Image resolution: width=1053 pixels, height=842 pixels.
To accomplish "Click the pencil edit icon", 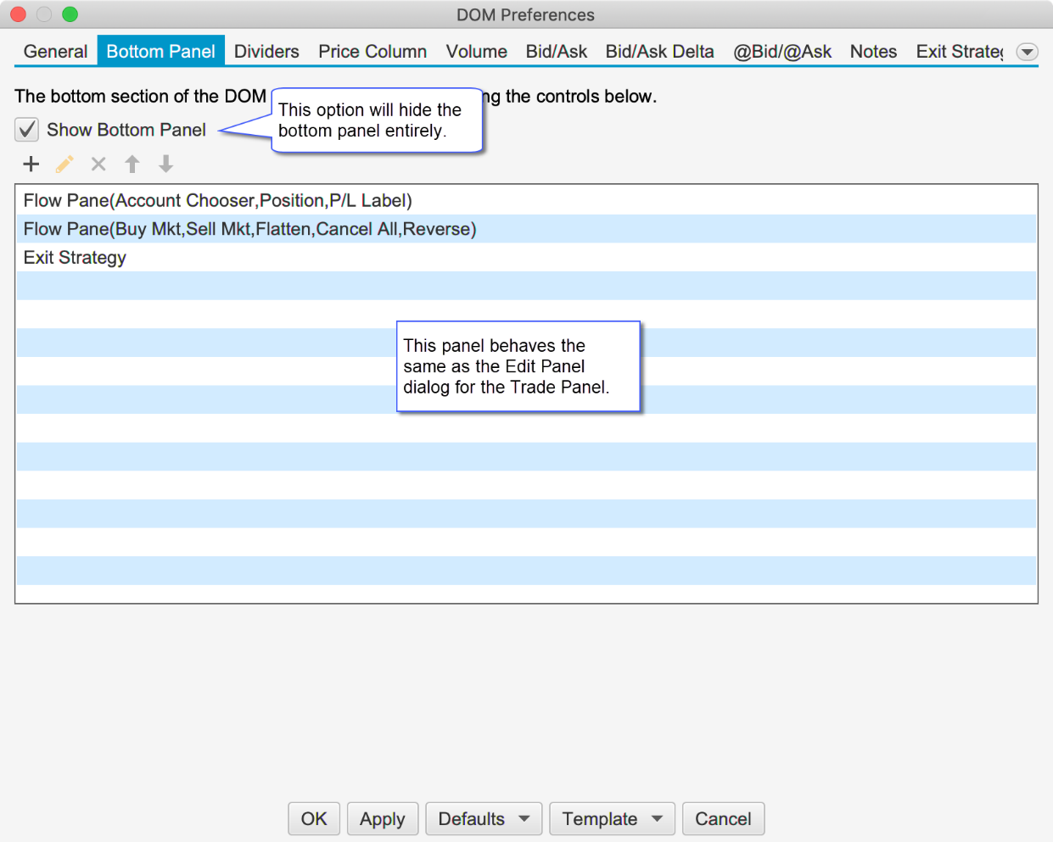I will coord(64,164).
